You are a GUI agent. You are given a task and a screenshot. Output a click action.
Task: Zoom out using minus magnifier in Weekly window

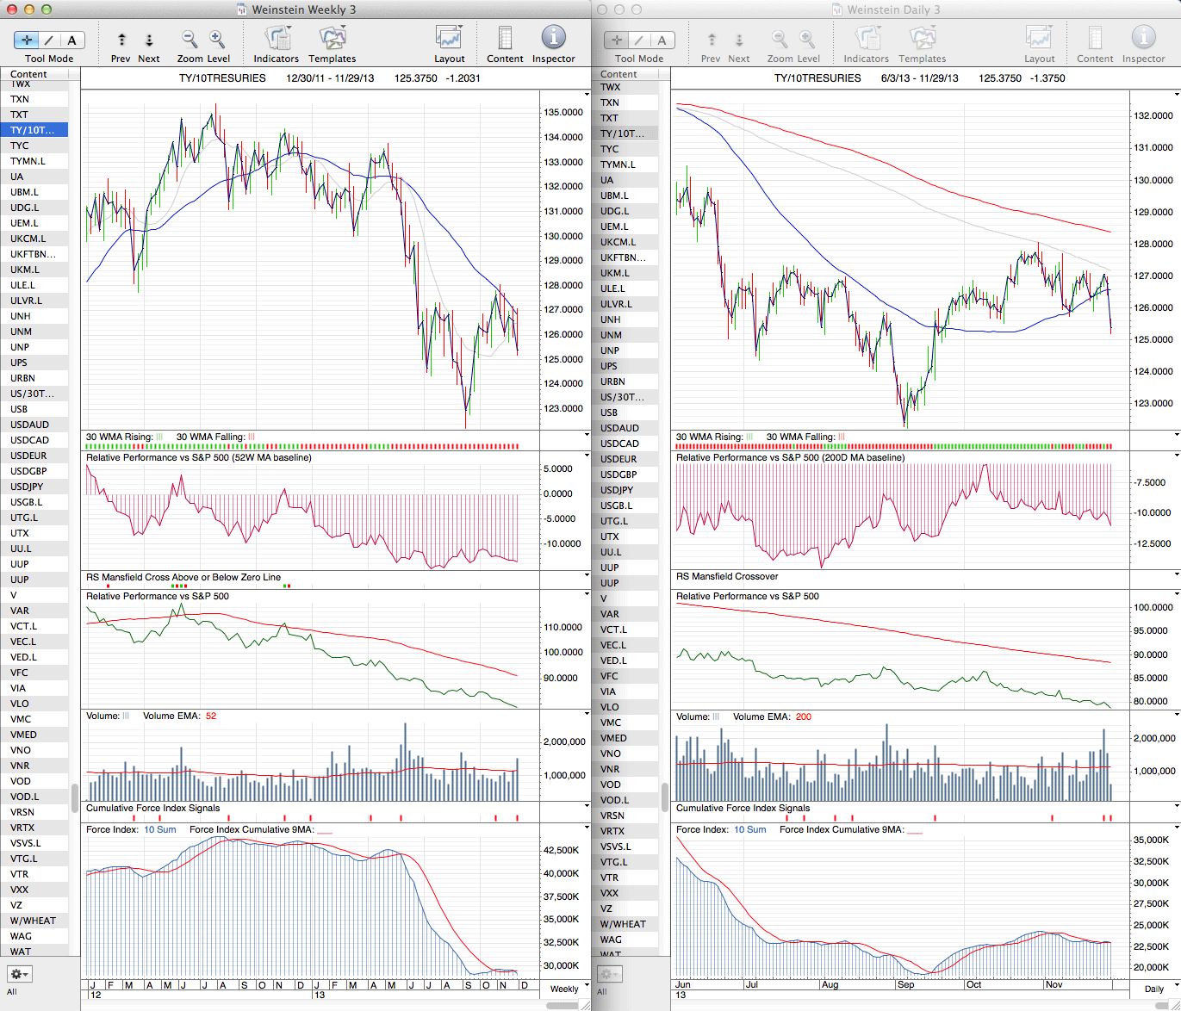190,40
